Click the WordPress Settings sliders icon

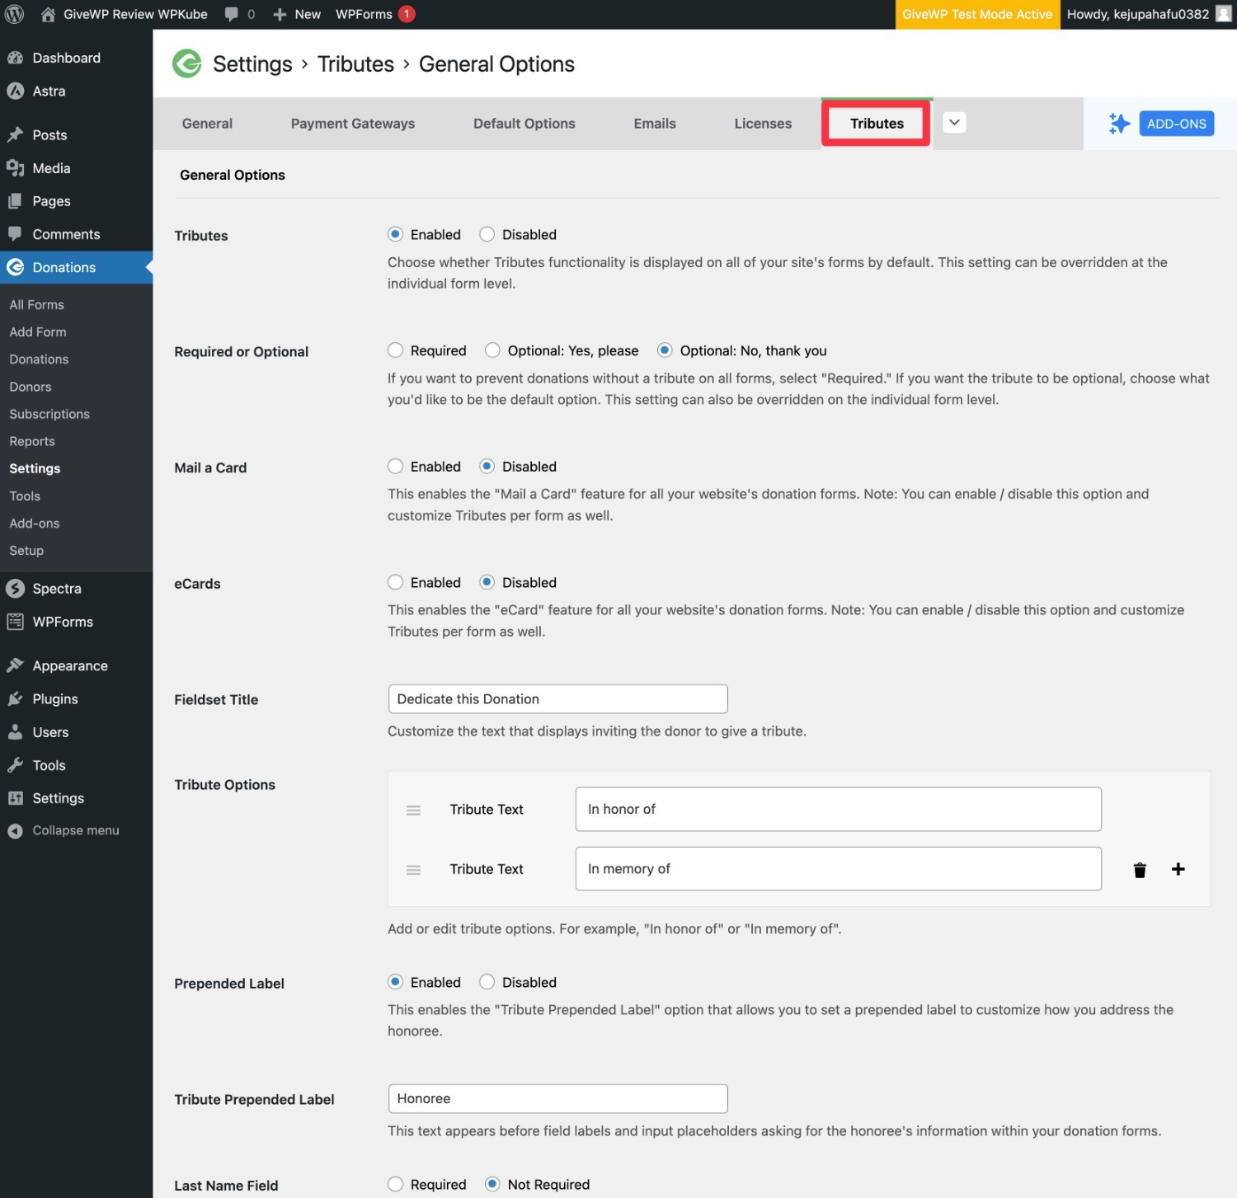click(x=15, y=798)
